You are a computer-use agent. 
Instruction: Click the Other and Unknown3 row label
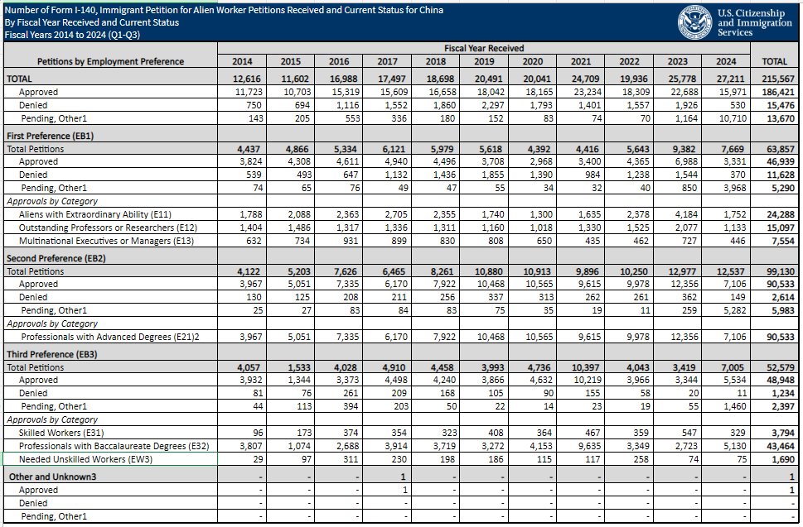click(x=52, y=477)
